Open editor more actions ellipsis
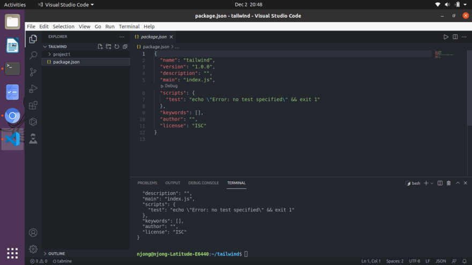Screen dimensions: 472x265 tap(464, 36)
